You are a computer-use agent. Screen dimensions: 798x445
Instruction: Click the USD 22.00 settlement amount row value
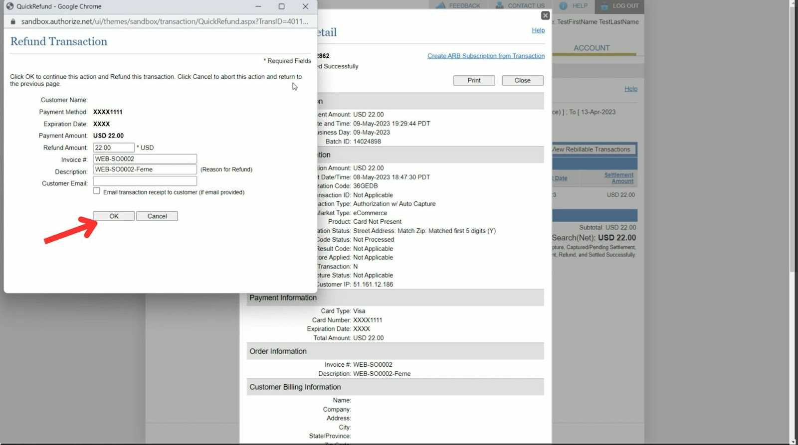point(620,195)
